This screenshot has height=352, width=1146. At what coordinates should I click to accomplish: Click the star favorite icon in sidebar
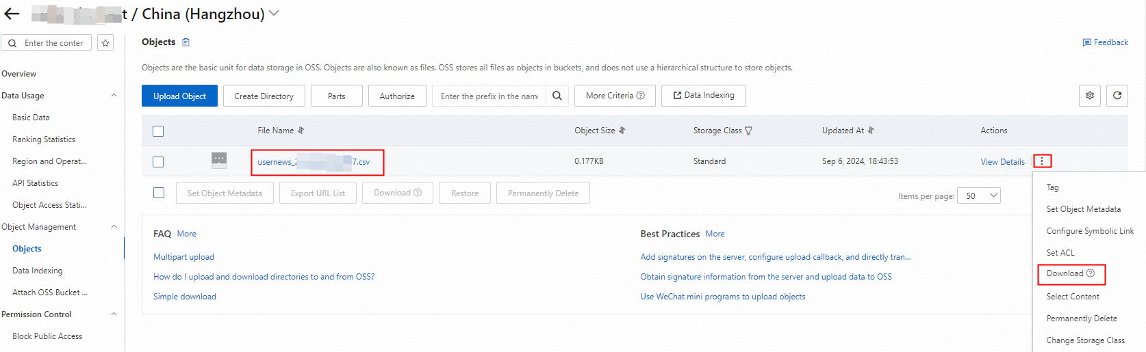tap(105, 43)
